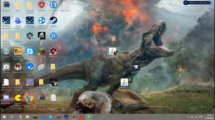This screenshot has width=215, height=120.
Task: Select the Mantle Java jar file
Action: pos(113,52)
